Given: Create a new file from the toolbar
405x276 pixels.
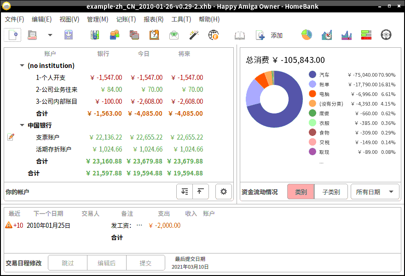Looking at the screenshot, I should coord(12,35).
